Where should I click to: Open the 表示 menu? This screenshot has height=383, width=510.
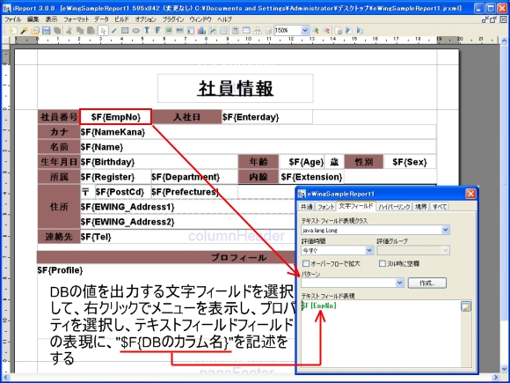[x=51, y=19]
